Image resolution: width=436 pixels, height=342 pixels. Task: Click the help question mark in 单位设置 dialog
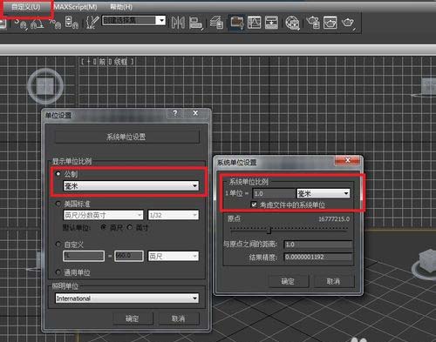point(175,113)
